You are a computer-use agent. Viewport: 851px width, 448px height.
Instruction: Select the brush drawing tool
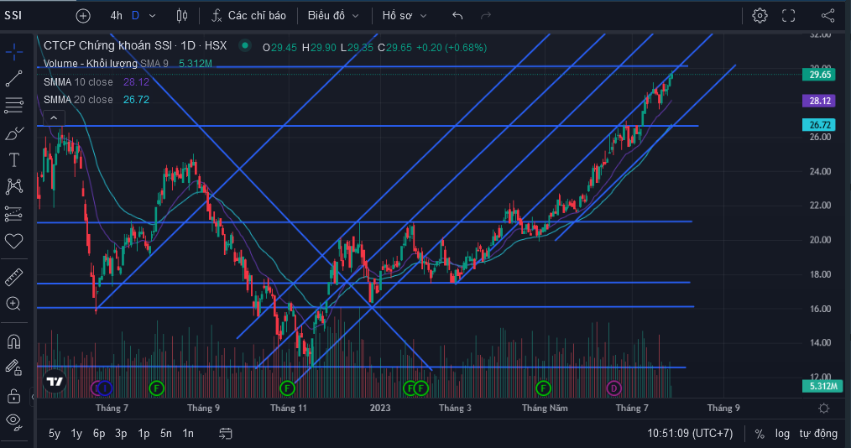coord(13,133)
